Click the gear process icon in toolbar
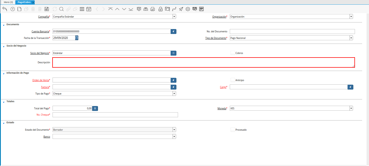The width and height of the screenshot is (369, 166). click(x=188, y=9)
